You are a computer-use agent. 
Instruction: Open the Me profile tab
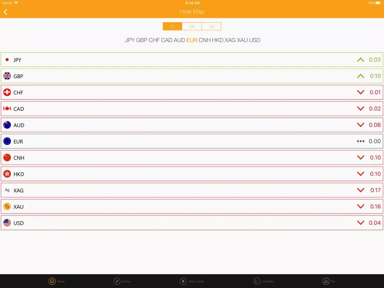[329, 281]
